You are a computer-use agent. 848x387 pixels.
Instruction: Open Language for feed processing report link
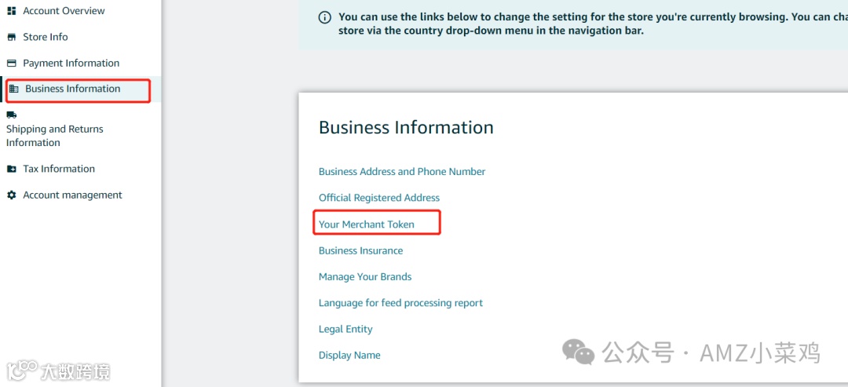click(400, 303)
